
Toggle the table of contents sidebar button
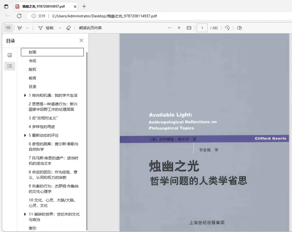(x=8, y=28)
